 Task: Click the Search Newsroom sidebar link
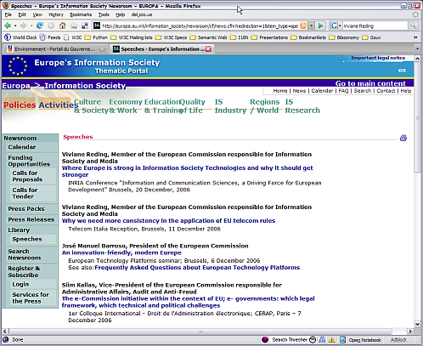click(x=24, y=254)
